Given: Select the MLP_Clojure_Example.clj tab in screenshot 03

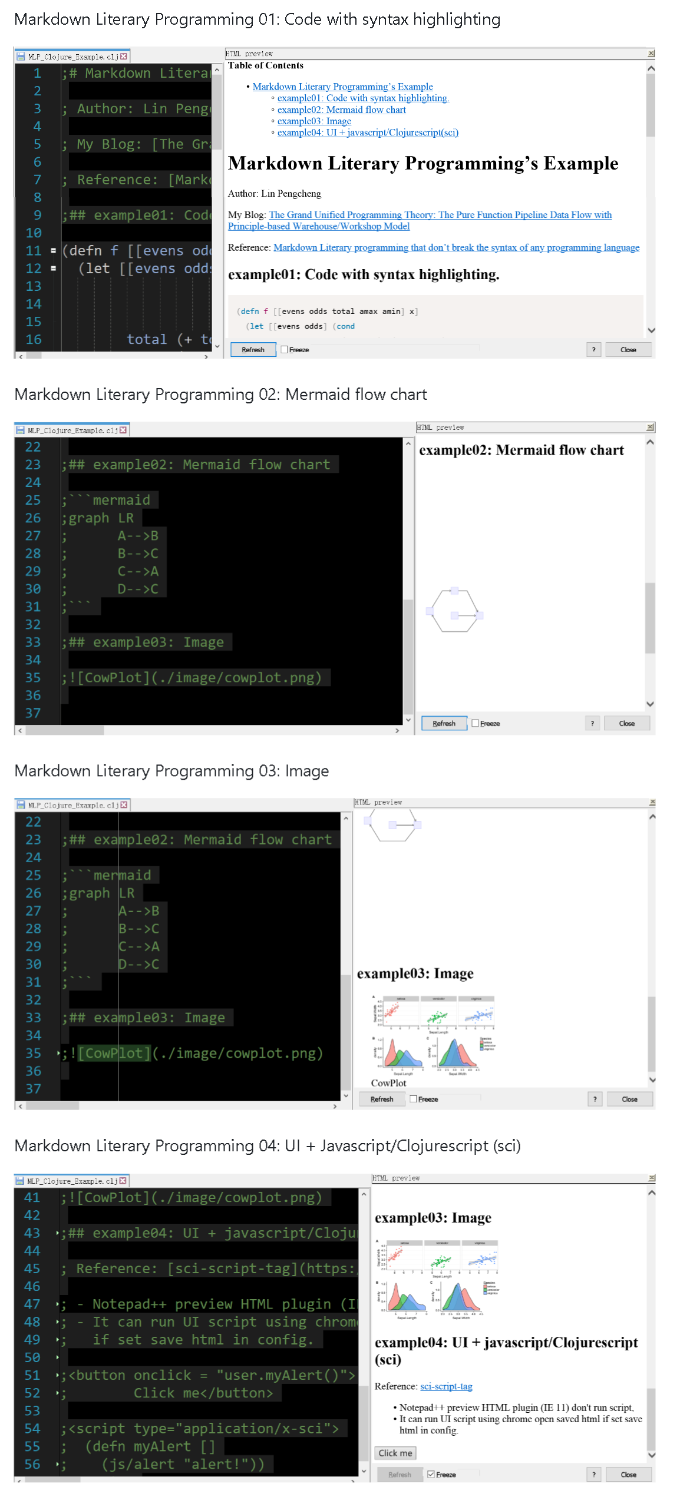Looking at the screenshot, I should point(72,804).
